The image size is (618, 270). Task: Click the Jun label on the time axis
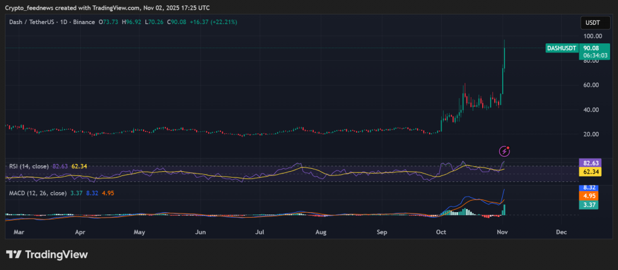[201, 233]
